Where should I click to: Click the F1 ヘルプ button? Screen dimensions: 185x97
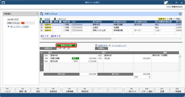[8, 90]
